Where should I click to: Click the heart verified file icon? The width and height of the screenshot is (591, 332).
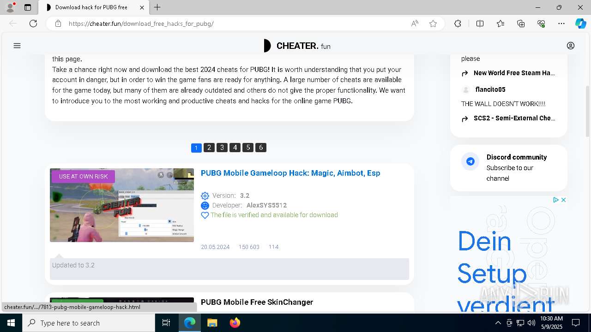205,215
